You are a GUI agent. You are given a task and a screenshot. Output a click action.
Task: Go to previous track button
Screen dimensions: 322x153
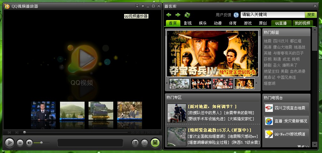pos(9,133)
